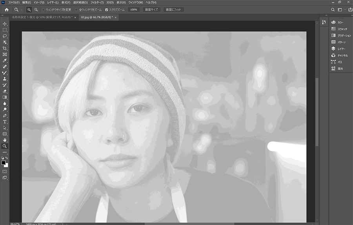Screen dimensions: 353x225
Task: Select the Horizontal Type tool
Action: click(5, 122)
